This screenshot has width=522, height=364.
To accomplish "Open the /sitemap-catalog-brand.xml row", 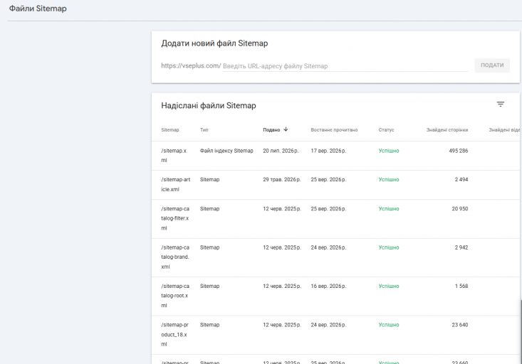I will 335,257.
